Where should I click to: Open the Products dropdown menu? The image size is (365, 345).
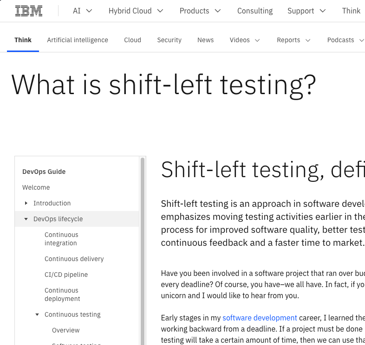200,11
